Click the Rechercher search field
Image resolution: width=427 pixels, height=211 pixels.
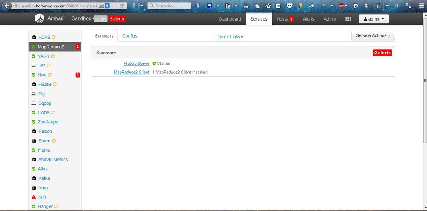[169, 6]
